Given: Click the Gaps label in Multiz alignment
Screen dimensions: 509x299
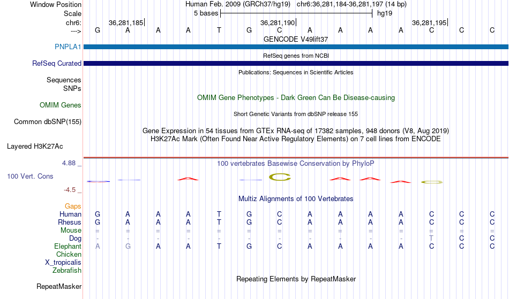Looking at the screenshot, I should tap(73, 206).
